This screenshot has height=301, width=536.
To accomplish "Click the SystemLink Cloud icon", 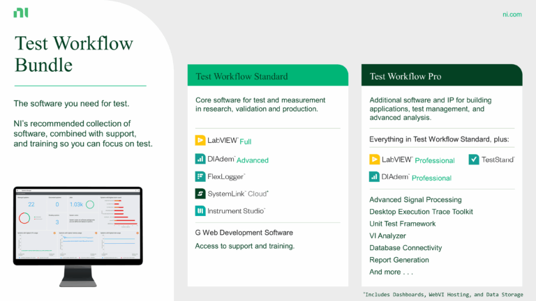I will click(200, 194).
